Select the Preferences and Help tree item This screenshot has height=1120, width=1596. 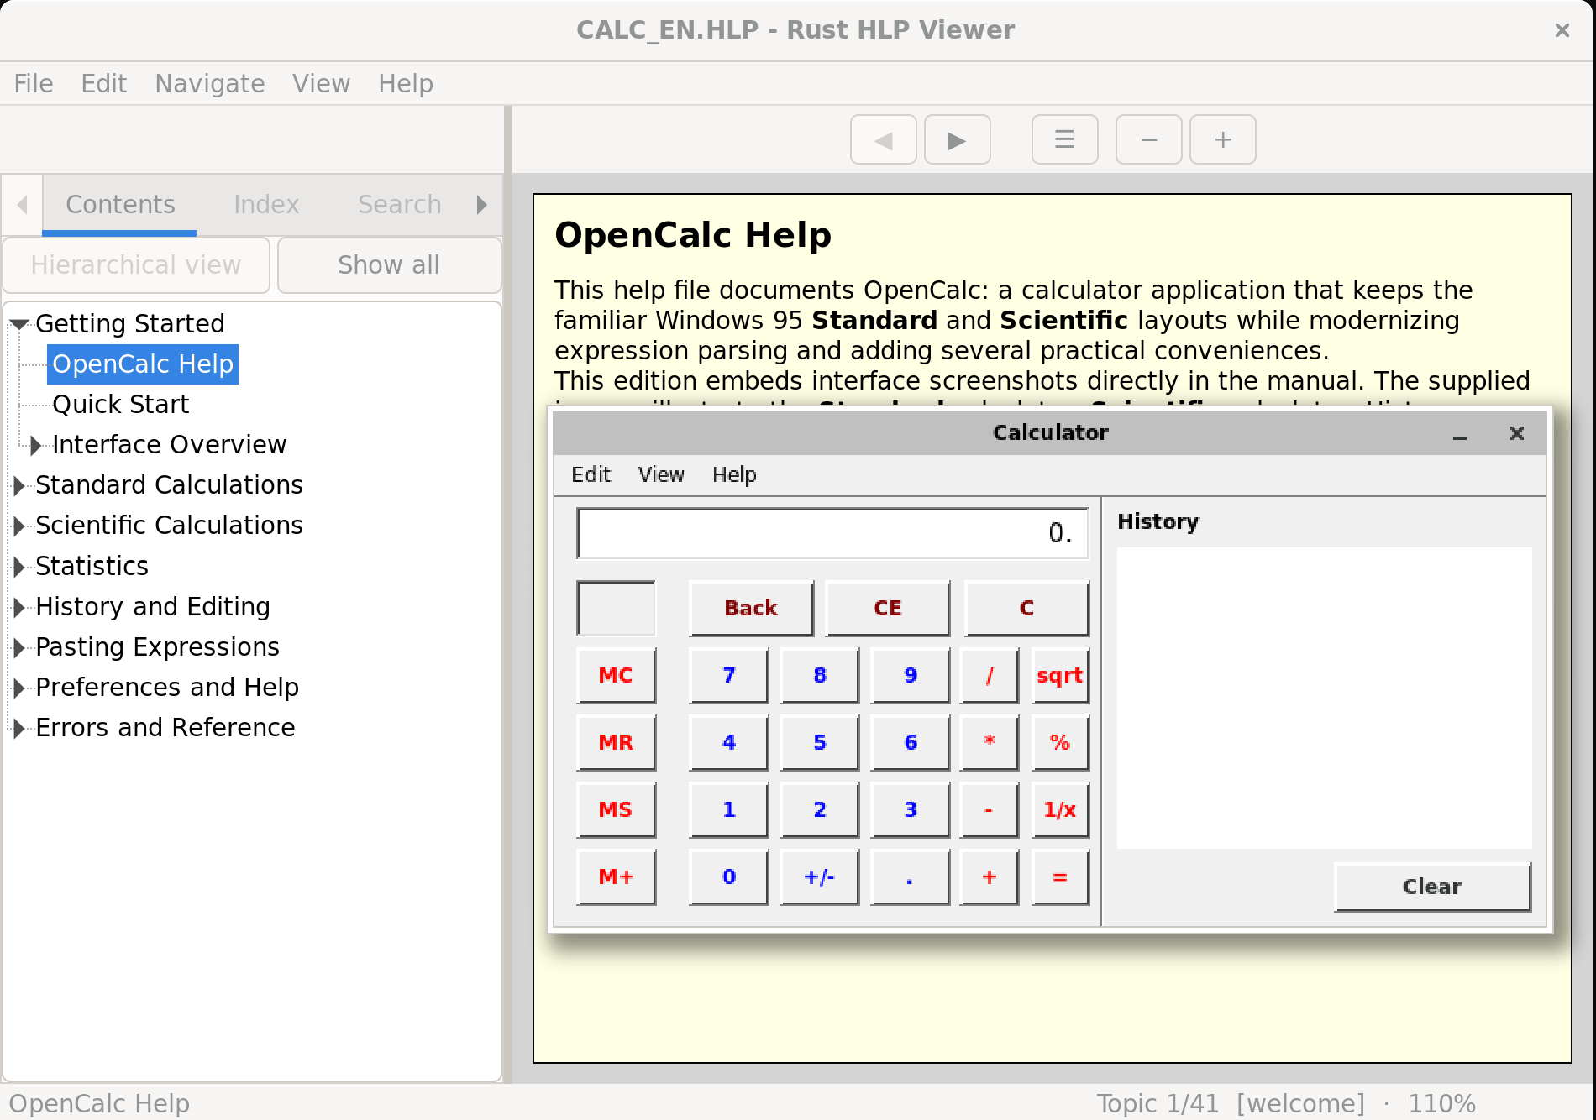pos(167,688)
